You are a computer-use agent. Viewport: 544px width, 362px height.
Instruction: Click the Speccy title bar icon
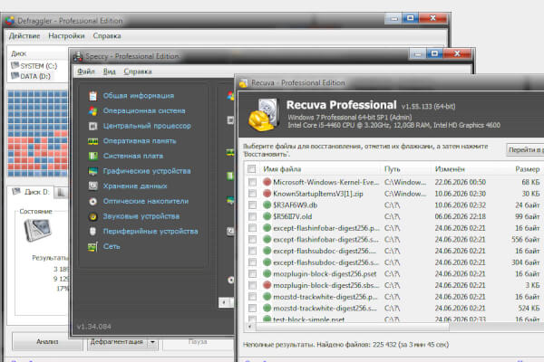tap(78, 56)
